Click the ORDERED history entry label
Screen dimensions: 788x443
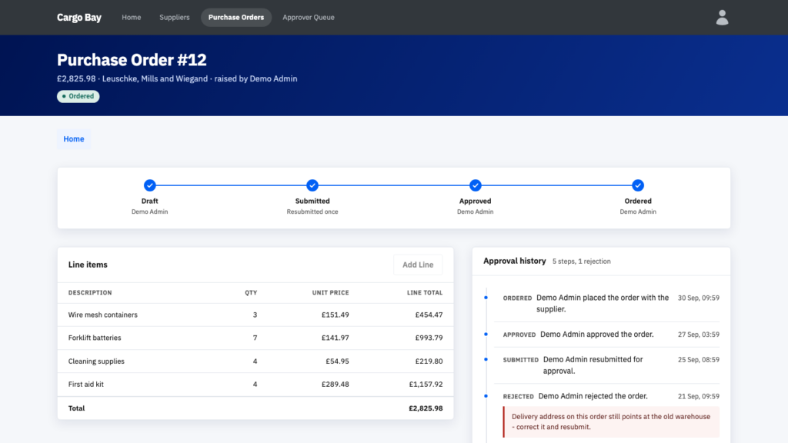point(517,298)
